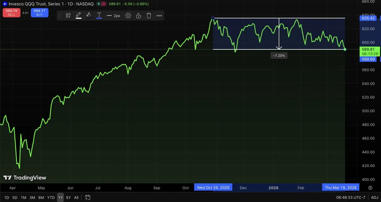
Task: Select the line color pencil tool
Action: coord(78,15)
